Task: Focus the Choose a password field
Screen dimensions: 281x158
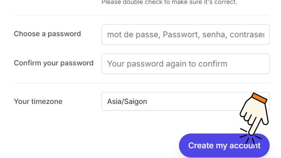Action: 185,34
